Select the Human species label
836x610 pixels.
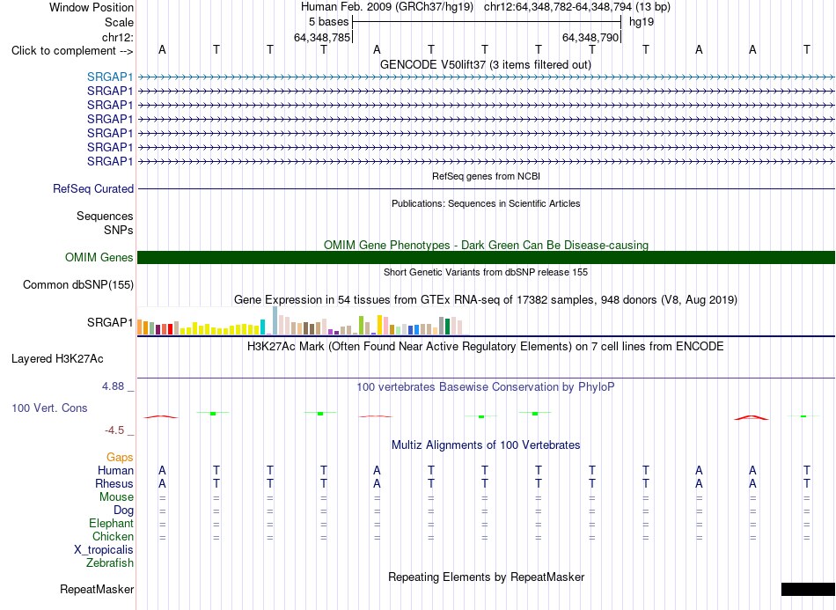tap(115, 470)
